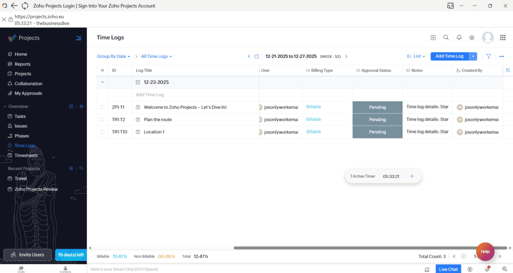Add a new timer with the plus icon
513x273 pixels.
tap(412, 176)
